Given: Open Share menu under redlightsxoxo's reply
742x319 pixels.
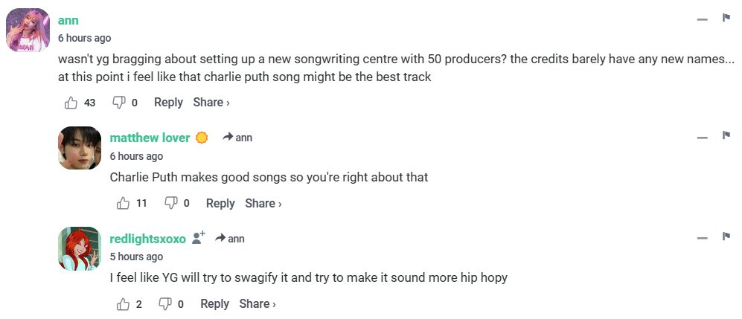Looking at the screenshot, I should 257,303.
